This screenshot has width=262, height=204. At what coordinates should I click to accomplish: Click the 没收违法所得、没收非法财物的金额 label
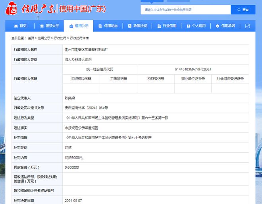click(35, 179)
